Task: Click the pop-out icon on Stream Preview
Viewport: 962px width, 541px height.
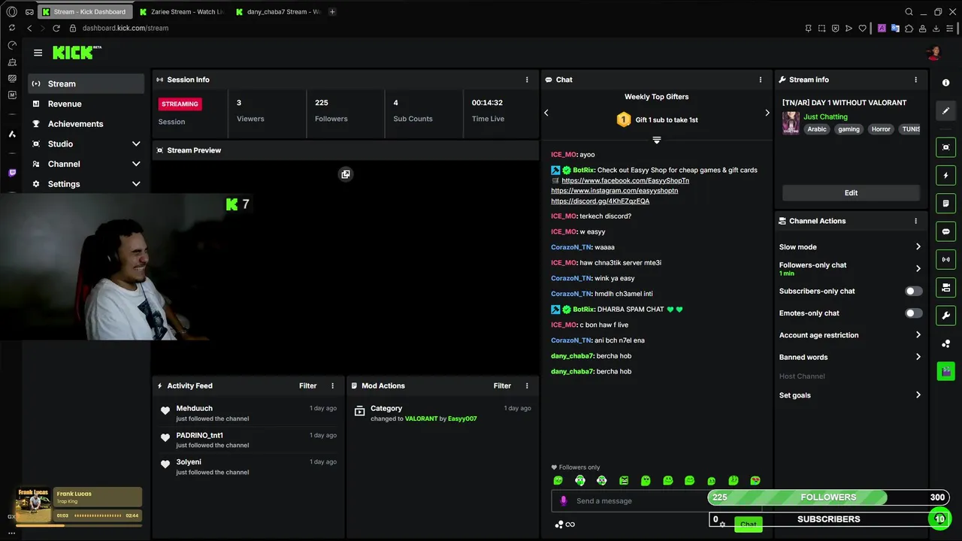Action: click(346, 174)
